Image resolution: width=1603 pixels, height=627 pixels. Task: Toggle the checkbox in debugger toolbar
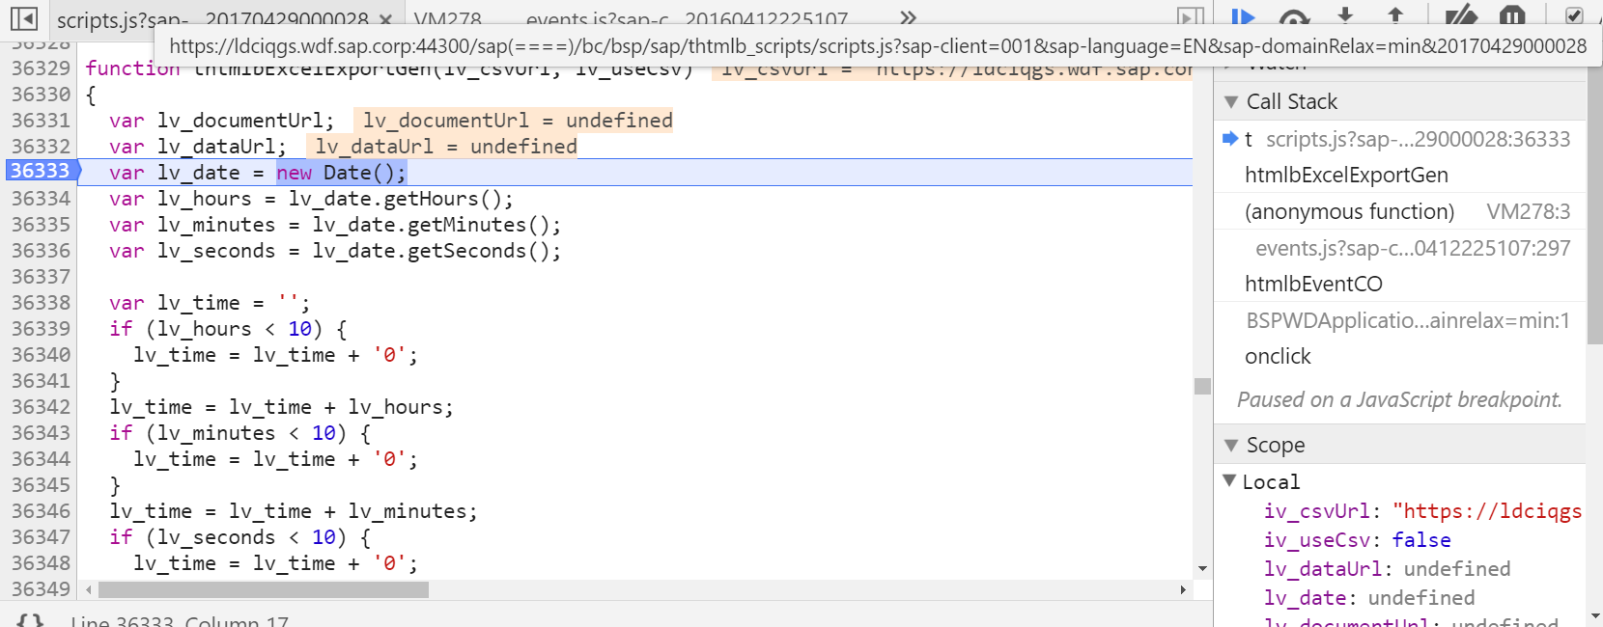coord(1574,15)
